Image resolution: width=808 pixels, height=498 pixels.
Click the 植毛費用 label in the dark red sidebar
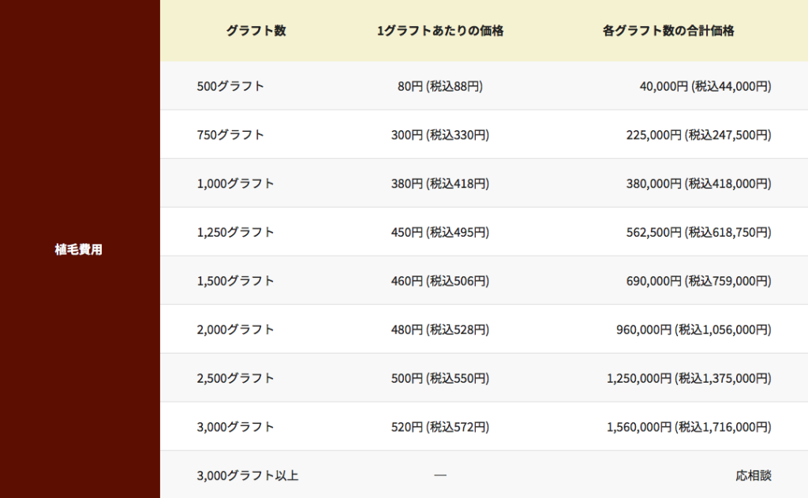[x=79, y=250]
